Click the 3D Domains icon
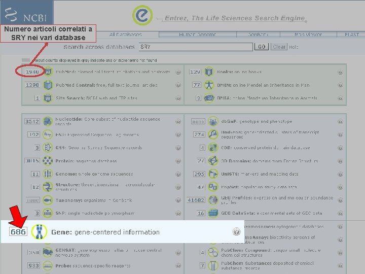Viewport: 365px width, 274px height. [213, 161]
